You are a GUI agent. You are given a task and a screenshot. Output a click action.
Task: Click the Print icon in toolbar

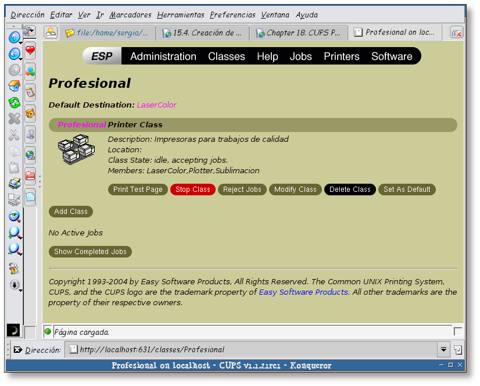point(15,184)
